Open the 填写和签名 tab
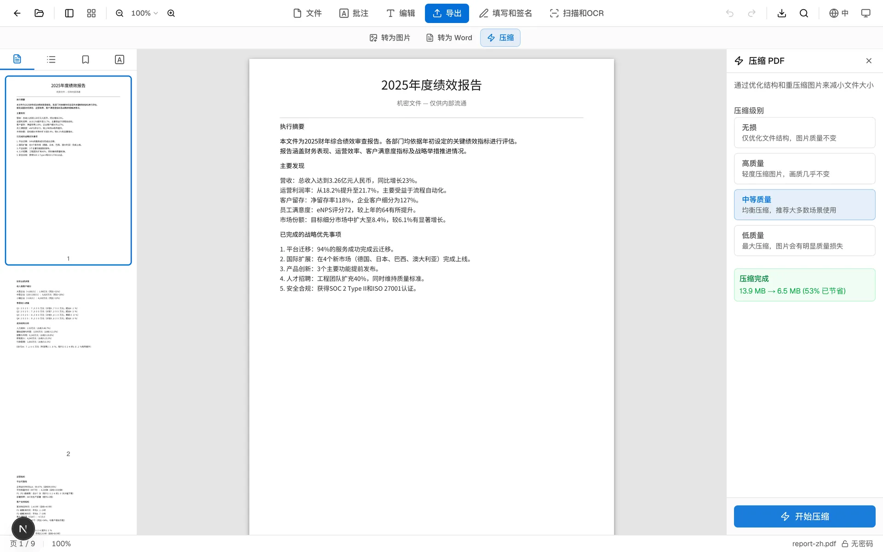The image size is (883, 552). pyautogui.click(x=505, y=13)
